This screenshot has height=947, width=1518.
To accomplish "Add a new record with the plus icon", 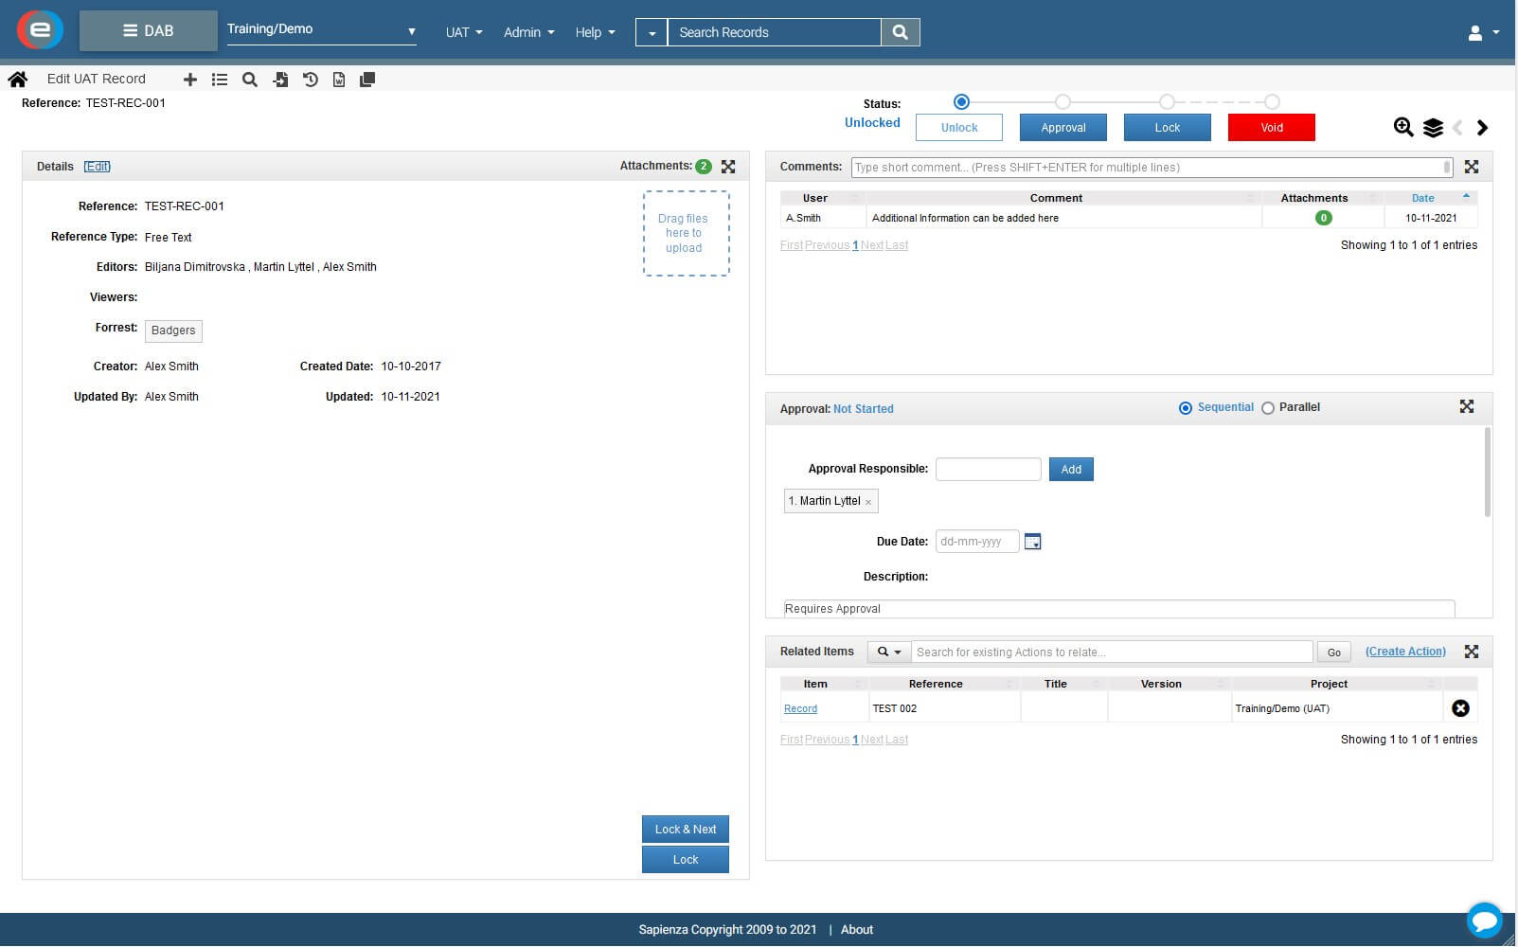I will point(189,80).
